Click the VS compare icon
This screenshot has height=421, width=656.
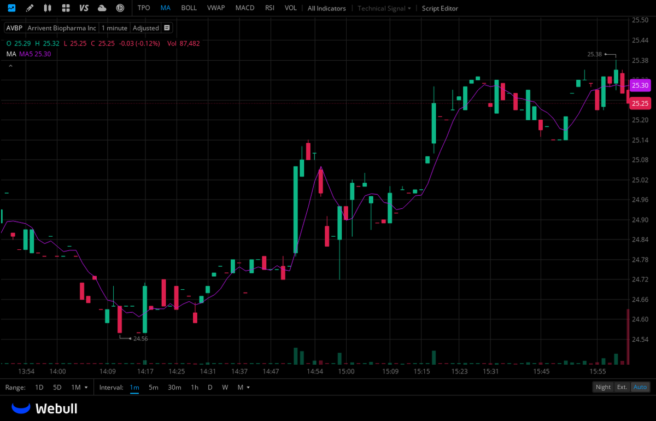tap(84, 8)
